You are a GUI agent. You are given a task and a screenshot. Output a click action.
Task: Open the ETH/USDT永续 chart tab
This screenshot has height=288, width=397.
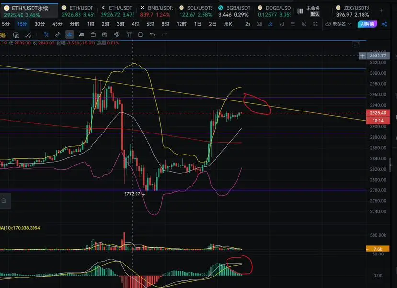coord(29,11)
